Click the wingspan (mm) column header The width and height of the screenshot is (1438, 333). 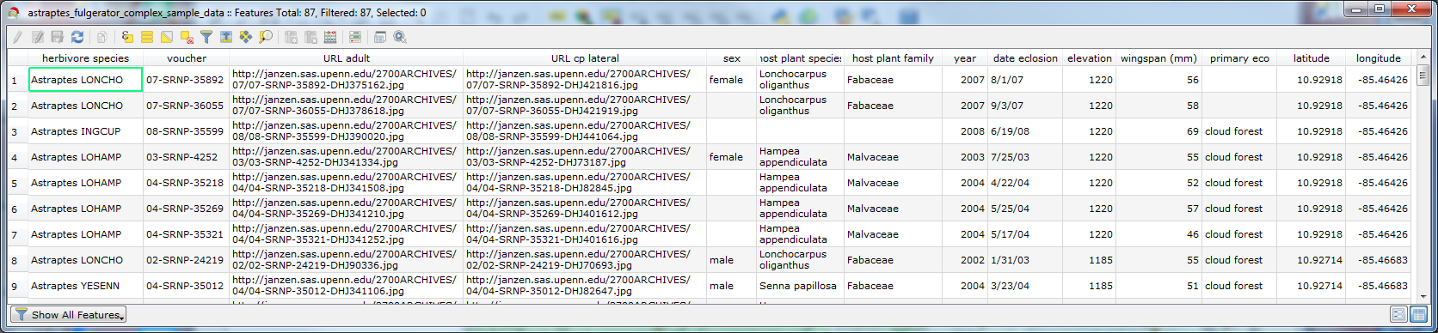coord(1158,58)
